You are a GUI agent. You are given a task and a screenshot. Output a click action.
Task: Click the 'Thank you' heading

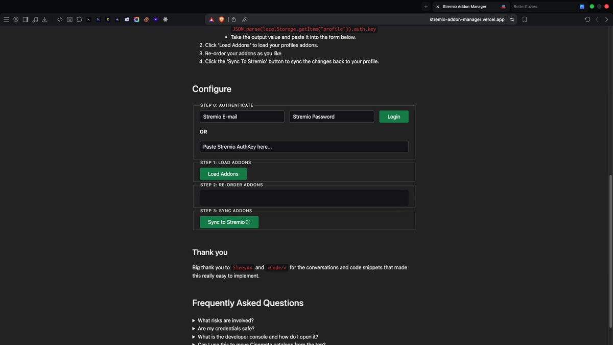click(x=210, y=252)
